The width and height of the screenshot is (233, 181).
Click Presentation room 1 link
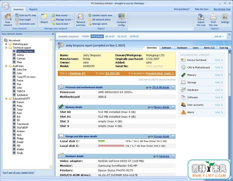coord(159,73)
